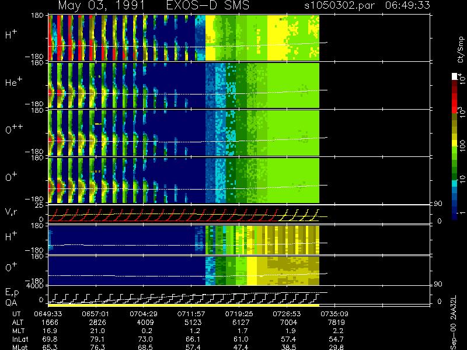The height and width of the screenshot is (350, 467).
Task: Click the 'UT' row header
Action: click(x=17, y=314)
